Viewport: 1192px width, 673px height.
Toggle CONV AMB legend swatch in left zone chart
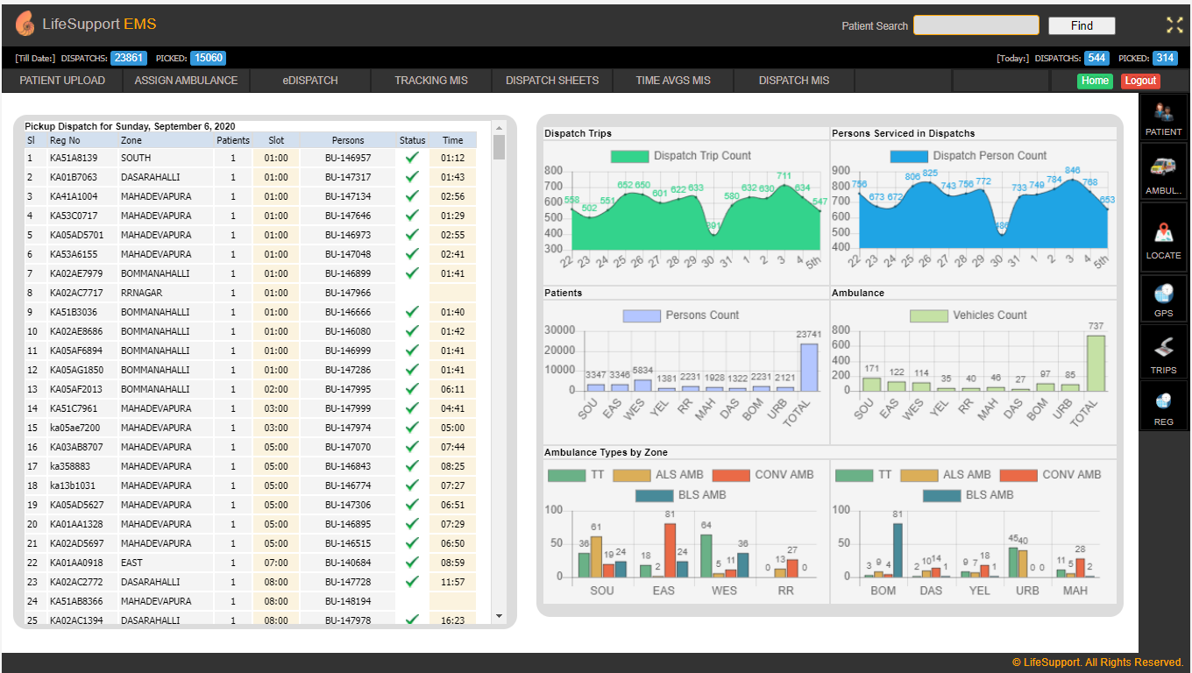click(x=731, y=475)
